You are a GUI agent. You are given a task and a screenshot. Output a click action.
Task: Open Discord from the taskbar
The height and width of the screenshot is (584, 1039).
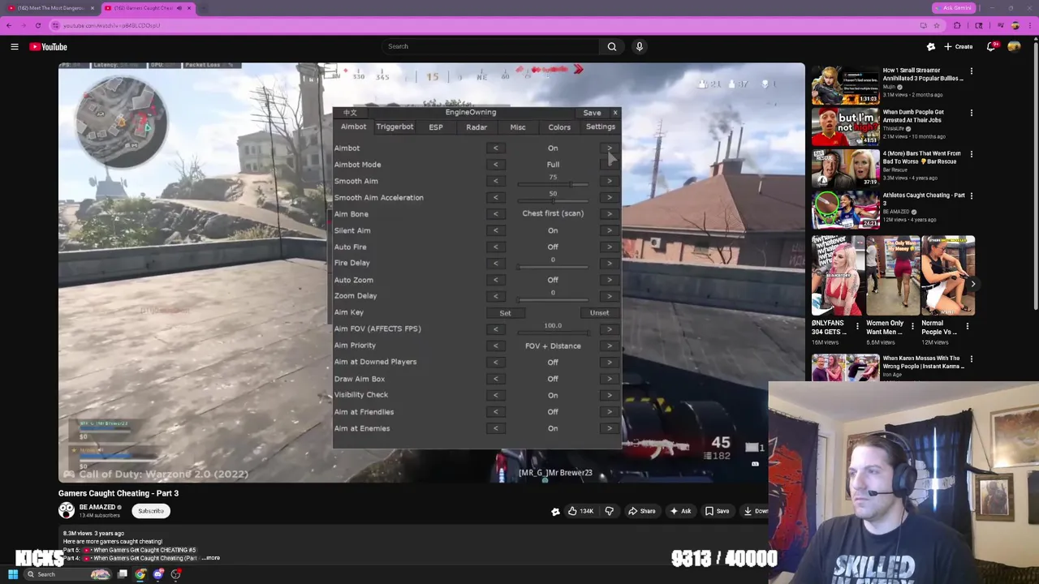pos(158,574)
